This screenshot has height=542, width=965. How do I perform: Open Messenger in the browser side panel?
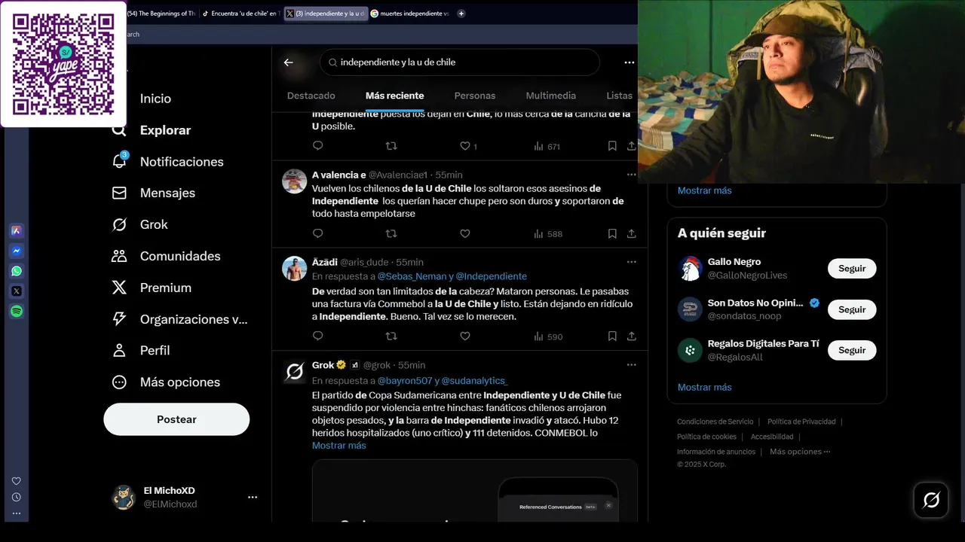(17, 251)
